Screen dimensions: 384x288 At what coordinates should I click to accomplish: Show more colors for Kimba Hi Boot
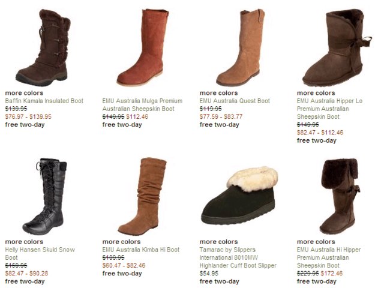coord(121,242)
